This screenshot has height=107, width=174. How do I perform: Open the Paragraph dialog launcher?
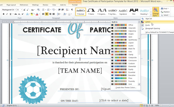(73, 18)
